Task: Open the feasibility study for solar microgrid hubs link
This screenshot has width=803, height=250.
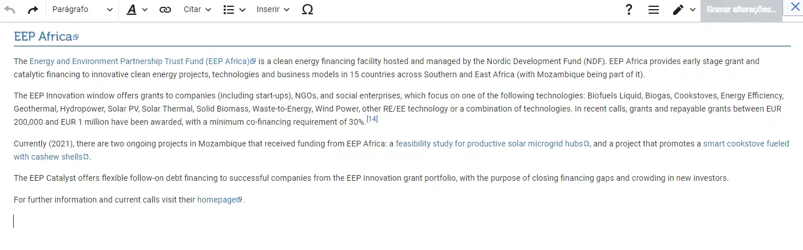Action: [x=489, y=144]
